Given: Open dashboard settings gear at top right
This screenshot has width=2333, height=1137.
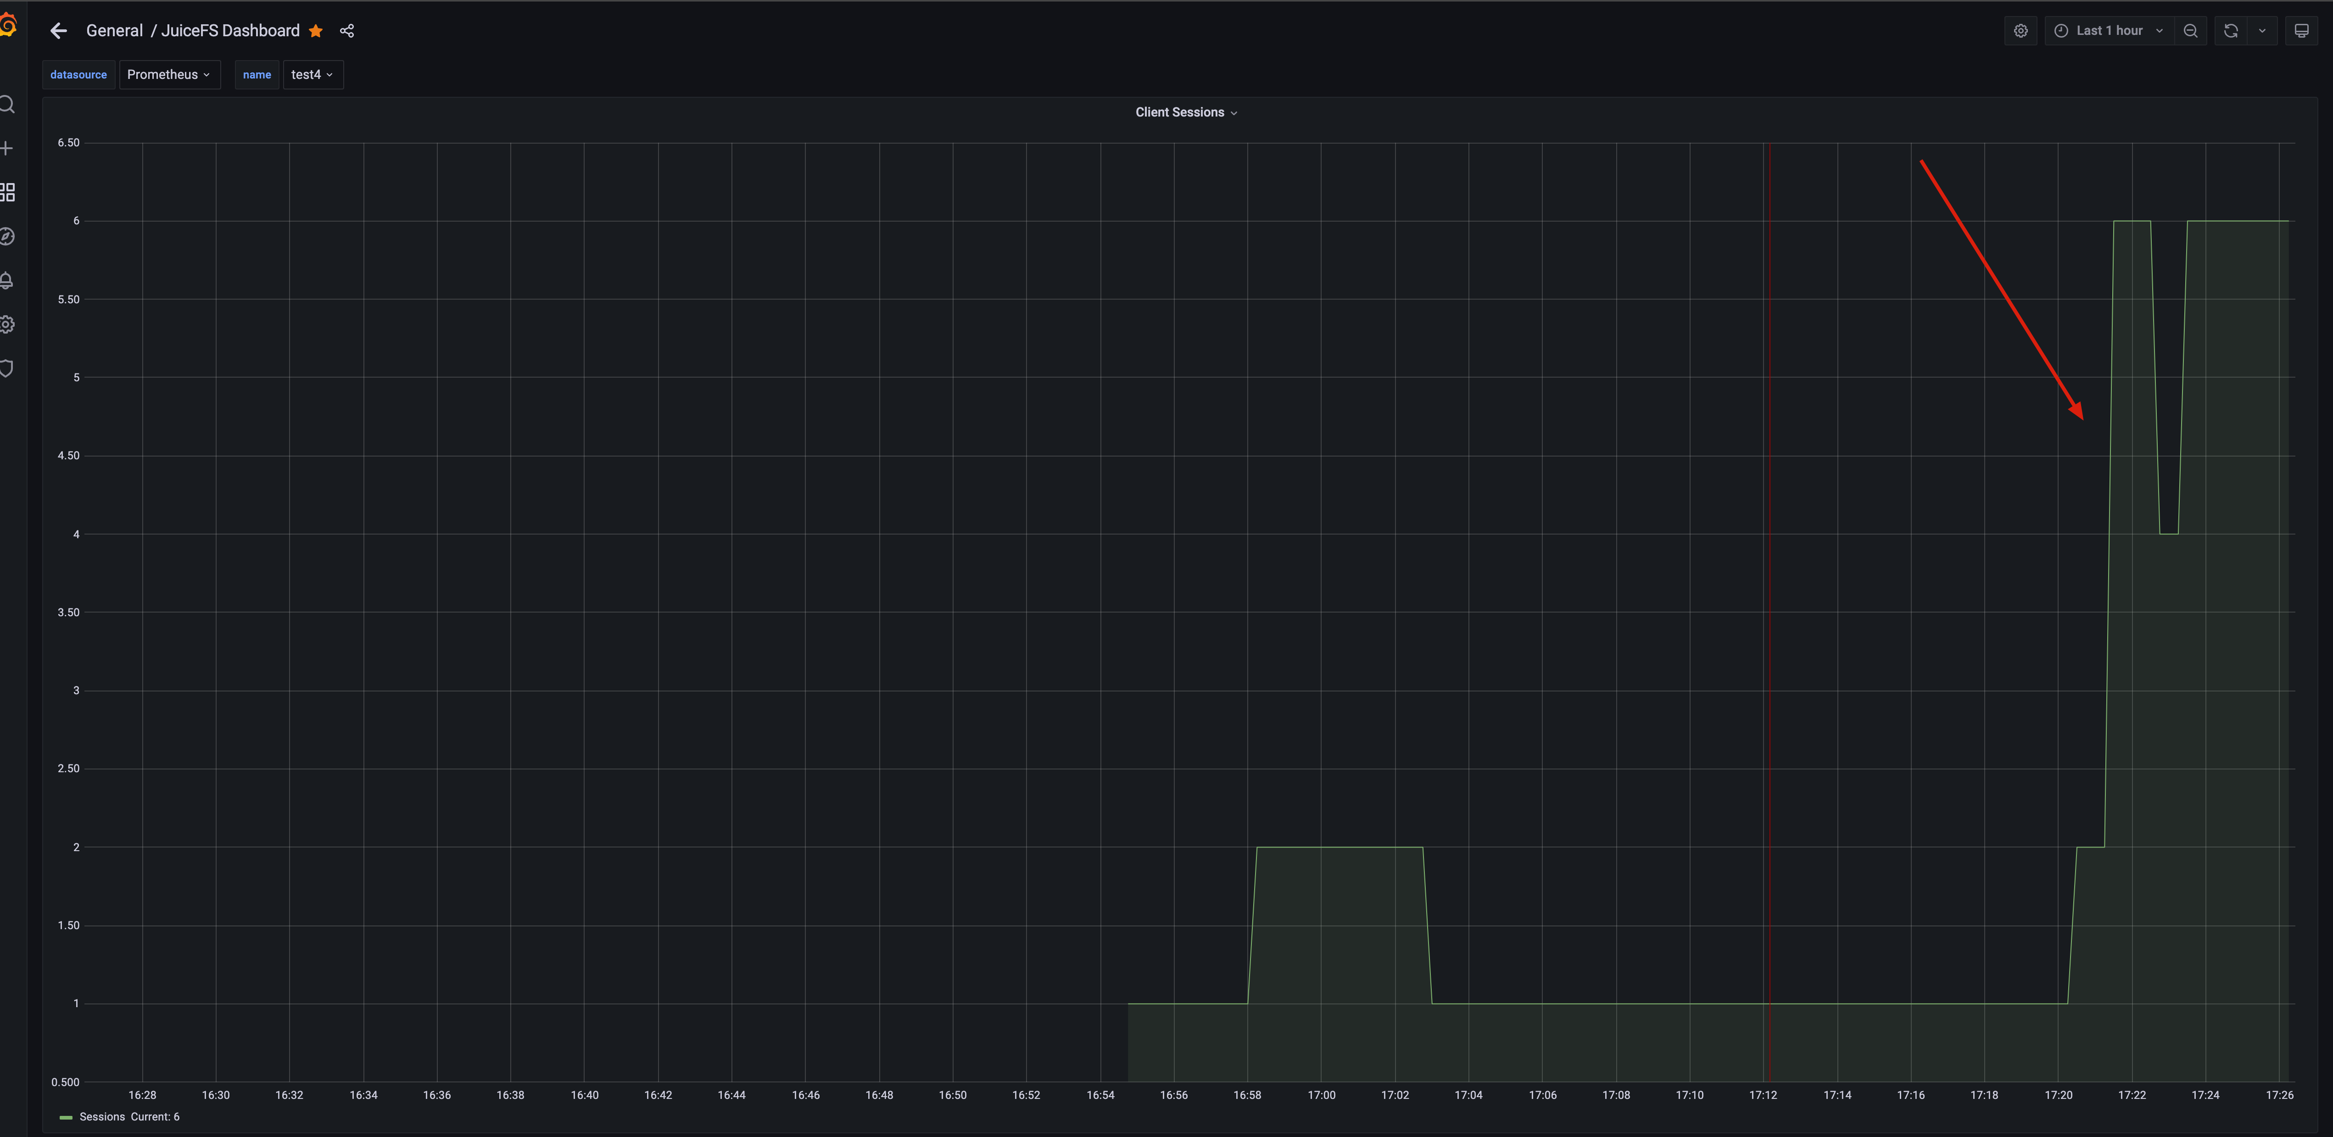Looking at the screenshot, I should click(x=2020, y=31).
